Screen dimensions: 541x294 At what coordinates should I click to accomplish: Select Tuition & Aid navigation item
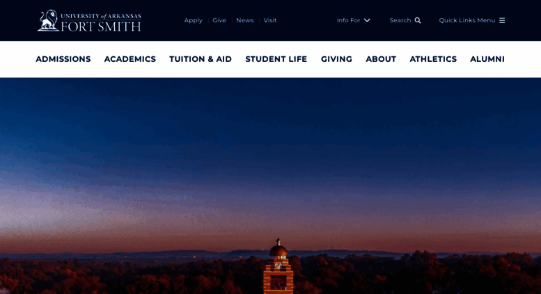[201, 59]
